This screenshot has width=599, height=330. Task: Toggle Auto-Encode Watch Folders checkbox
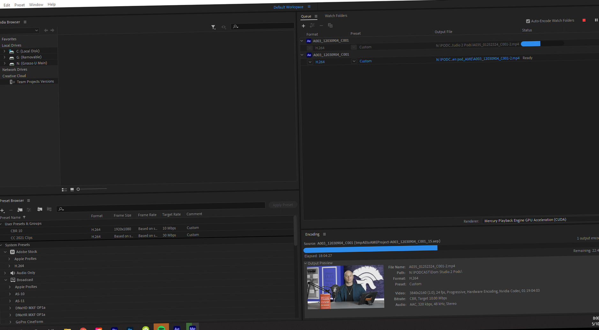[x=528, y=21]
